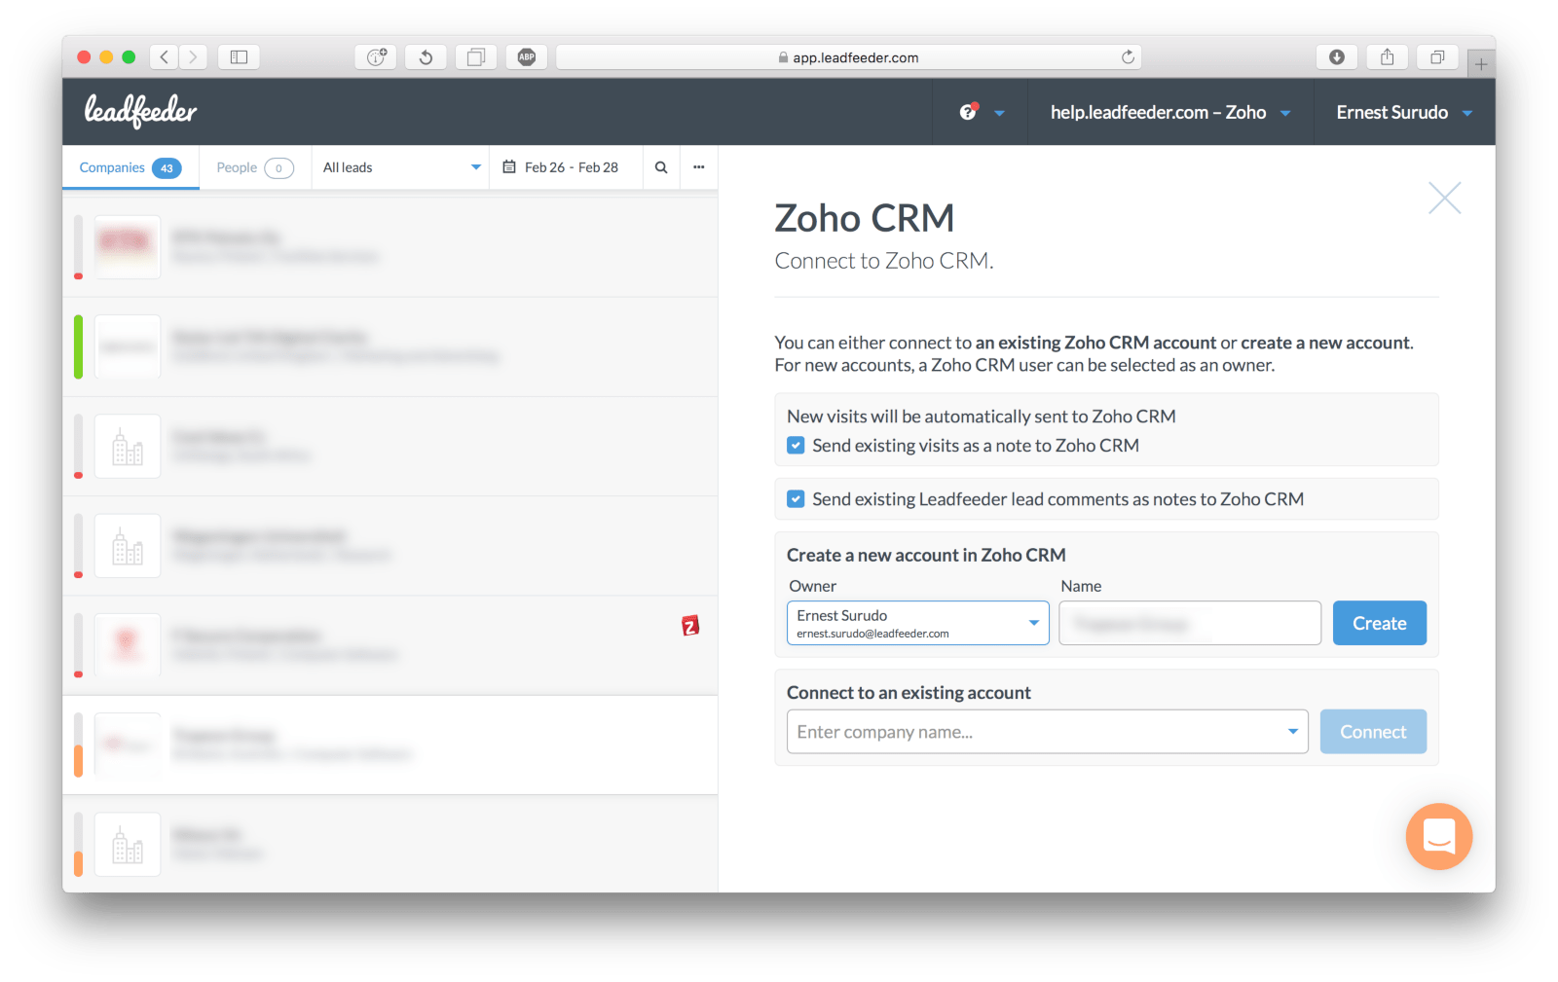Disable sending lead comments as notes
This screenshot has width=1558, height=982.
click(795, 498)
